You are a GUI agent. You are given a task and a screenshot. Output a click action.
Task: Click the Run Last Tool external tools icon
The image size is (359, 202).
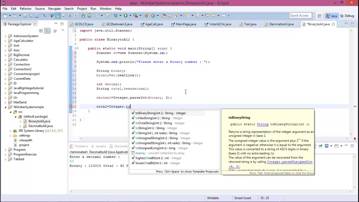[x=135, y=15]
